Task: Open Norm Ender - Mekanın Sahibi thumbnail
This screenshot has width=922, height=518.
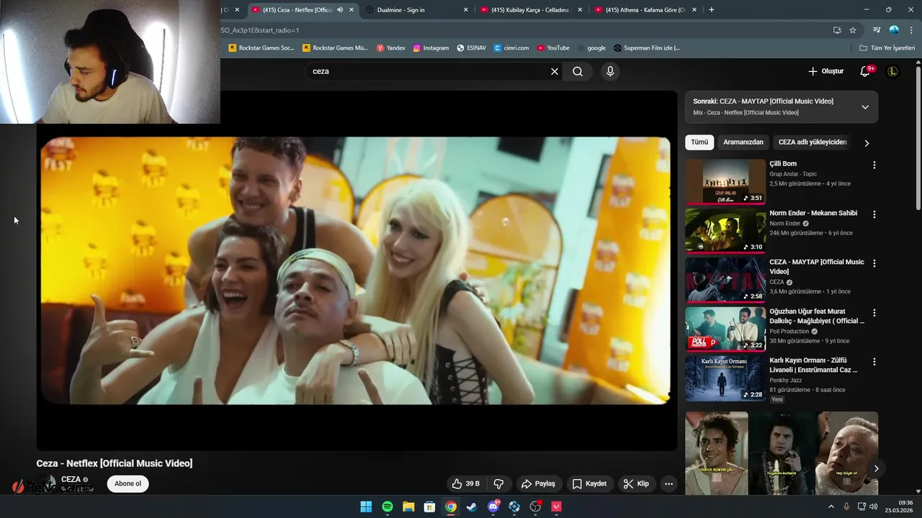Action: pyautogui.click(x=725, y=231)
